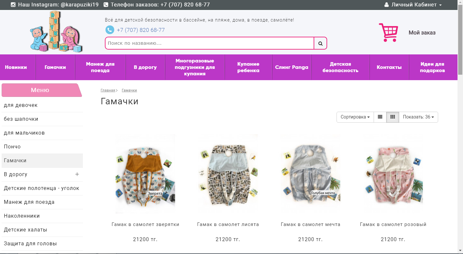
Task: Click the blue phone icon in header
Action: 110,30
